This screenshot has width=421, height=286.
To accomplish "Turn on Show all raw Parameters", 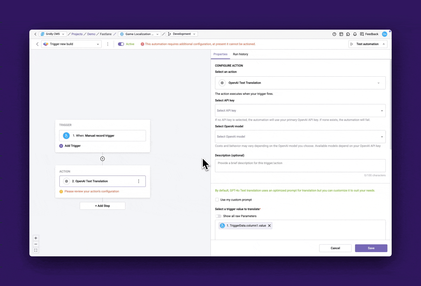I will pos(218,216).
